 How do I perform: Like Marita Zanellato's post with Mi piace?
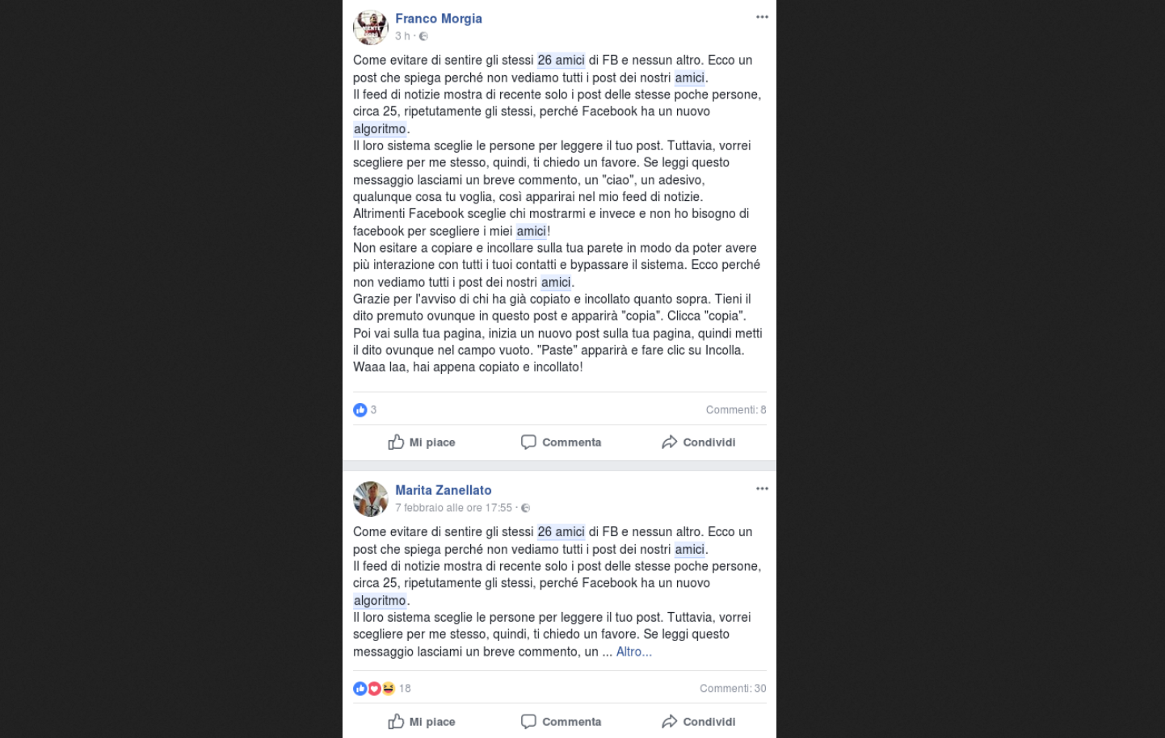click(x=422, y=722)
